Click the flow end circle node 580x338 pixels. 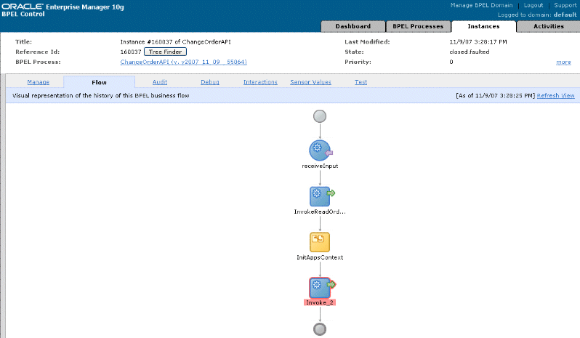click(320, 329)
